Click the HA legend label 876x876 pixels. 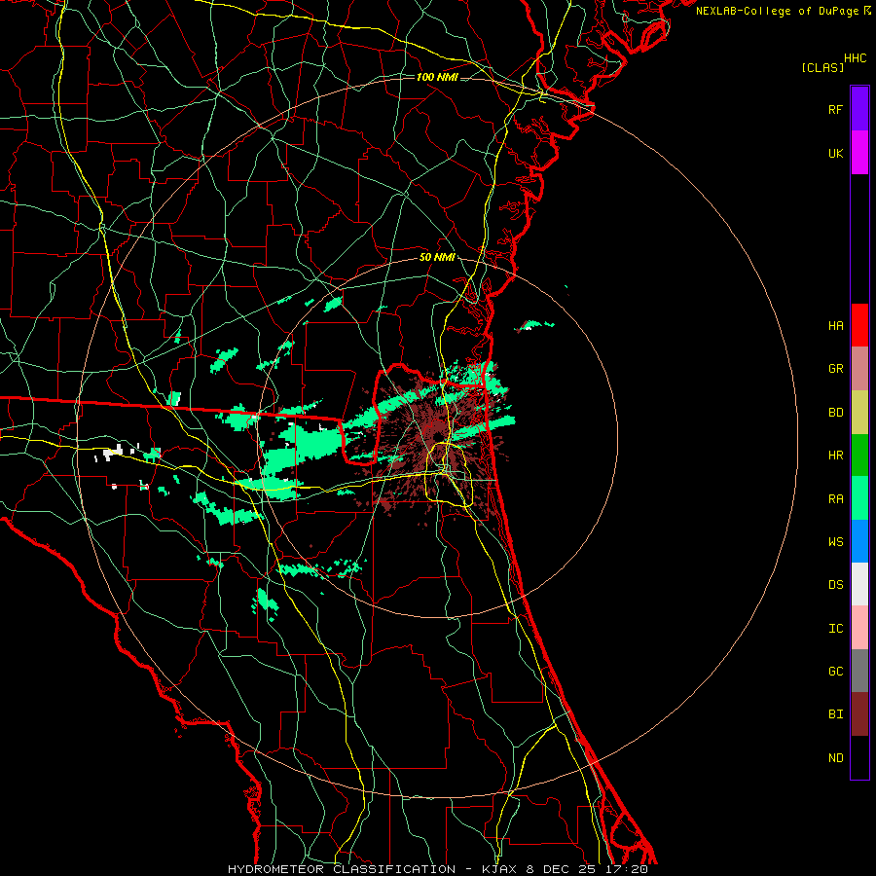point(835,325)
